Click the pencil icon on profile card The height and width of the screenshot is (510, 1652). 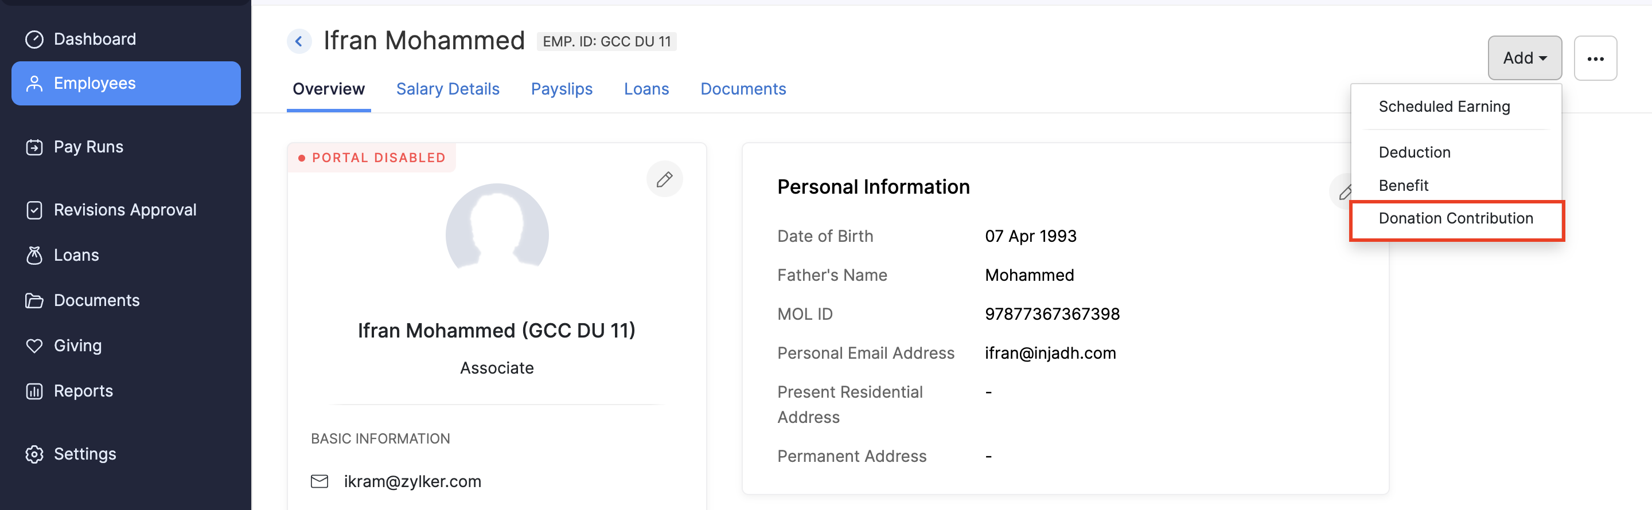(x=664, y=179)
